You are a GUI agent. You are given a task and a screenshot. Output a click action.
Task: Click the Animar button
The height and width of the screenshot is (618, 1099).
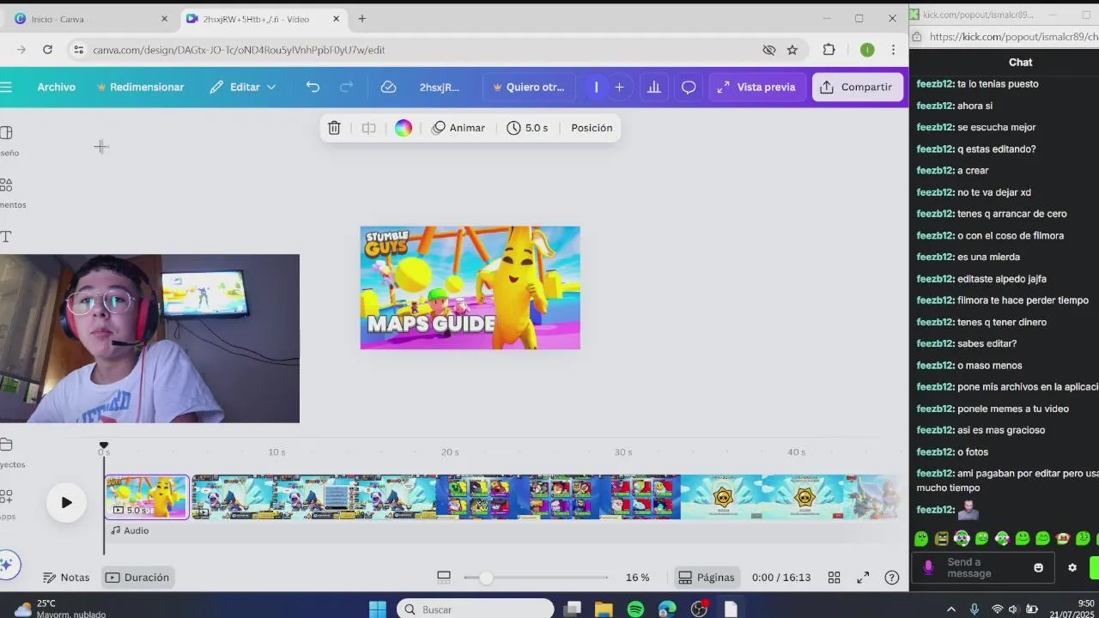point(458,128)
